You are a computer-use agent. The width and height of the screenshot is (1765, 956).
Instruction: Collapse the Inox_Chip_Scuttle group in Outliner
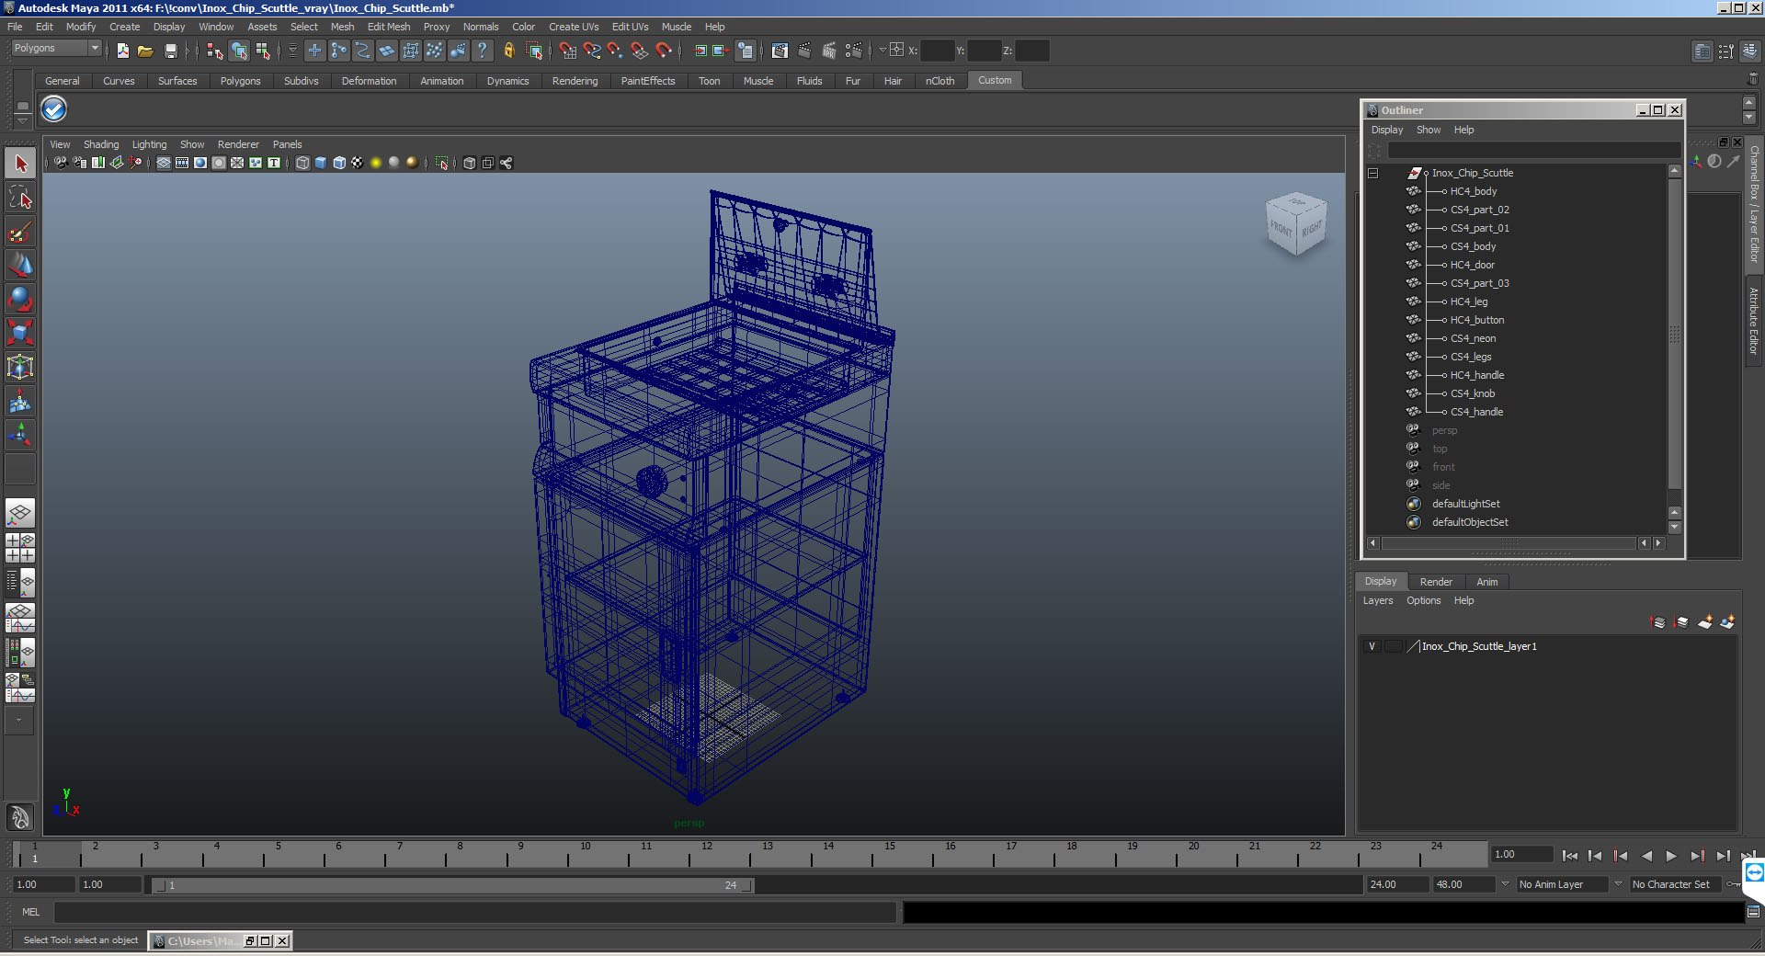1373,173
